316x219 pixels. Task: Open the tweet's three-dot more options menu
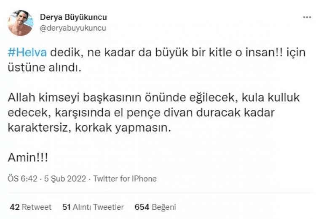pyautogui.click(x=307, y=18)
